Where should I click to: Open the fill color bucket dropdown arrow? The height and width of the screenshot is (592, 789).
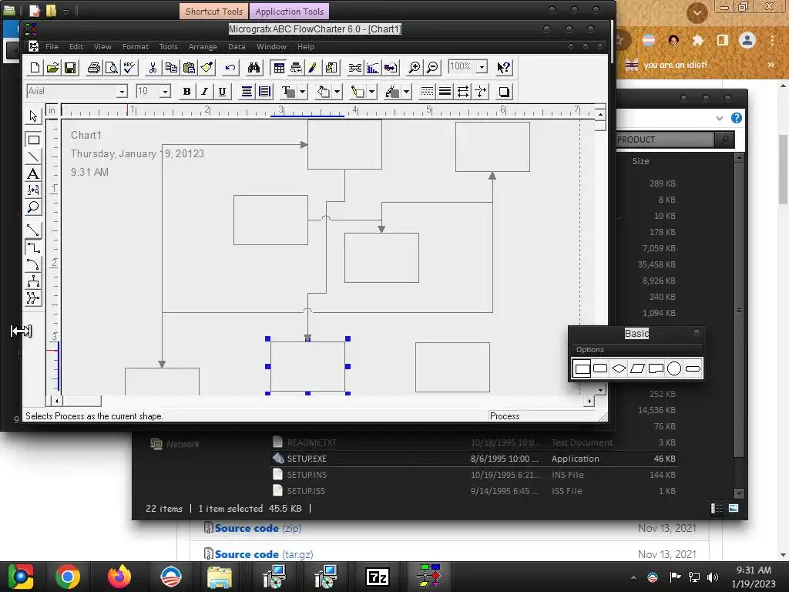point(337,92)
